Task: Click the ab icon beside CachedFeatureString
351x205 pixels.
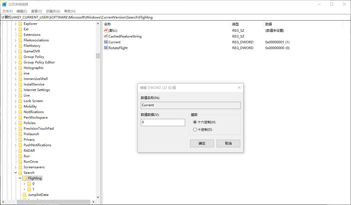Action: 106,36
